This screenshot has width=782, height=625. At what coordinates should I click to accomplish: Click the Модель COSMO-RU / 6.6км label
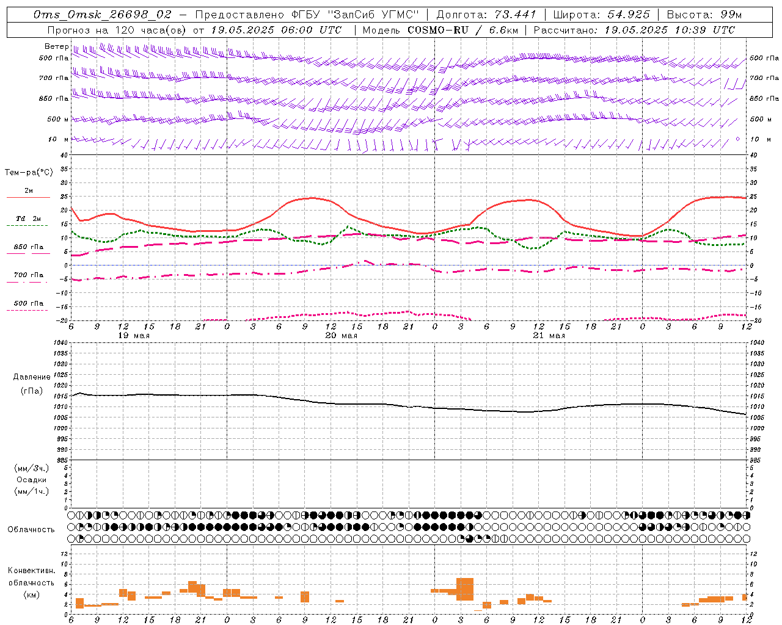pyautogui.click(x=440, y=30)
